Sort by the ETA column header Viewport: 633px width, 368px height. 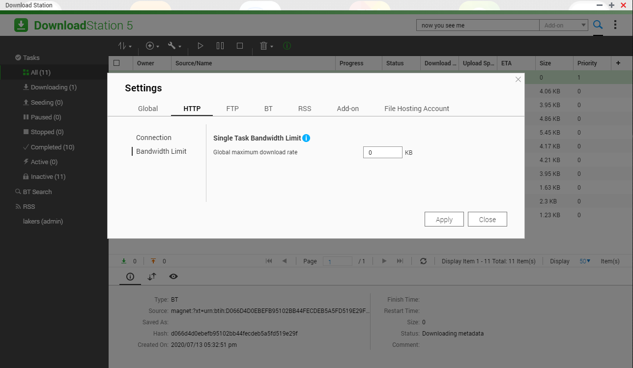pos(516,63)
